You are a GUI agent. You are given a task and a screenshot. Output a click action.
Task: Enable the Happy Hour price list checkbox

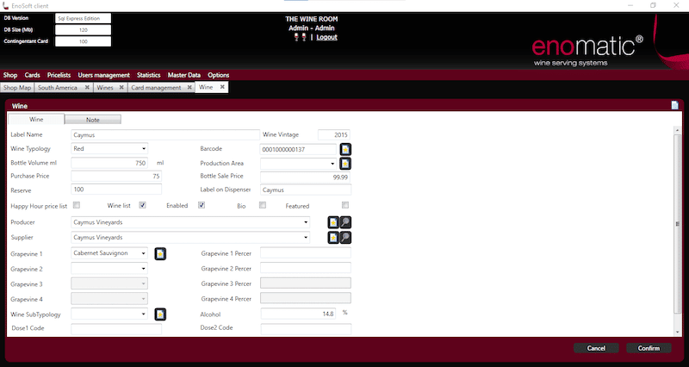(77, 205)
